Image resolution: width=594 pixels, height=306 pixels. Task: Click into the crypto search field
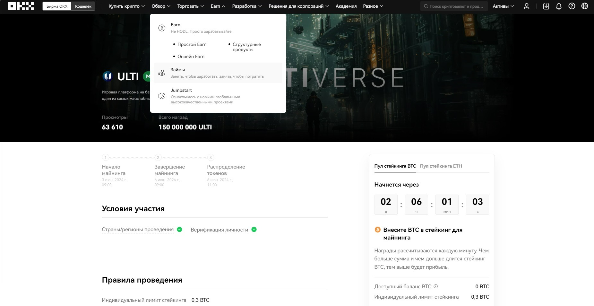click(x=454, y=6)
